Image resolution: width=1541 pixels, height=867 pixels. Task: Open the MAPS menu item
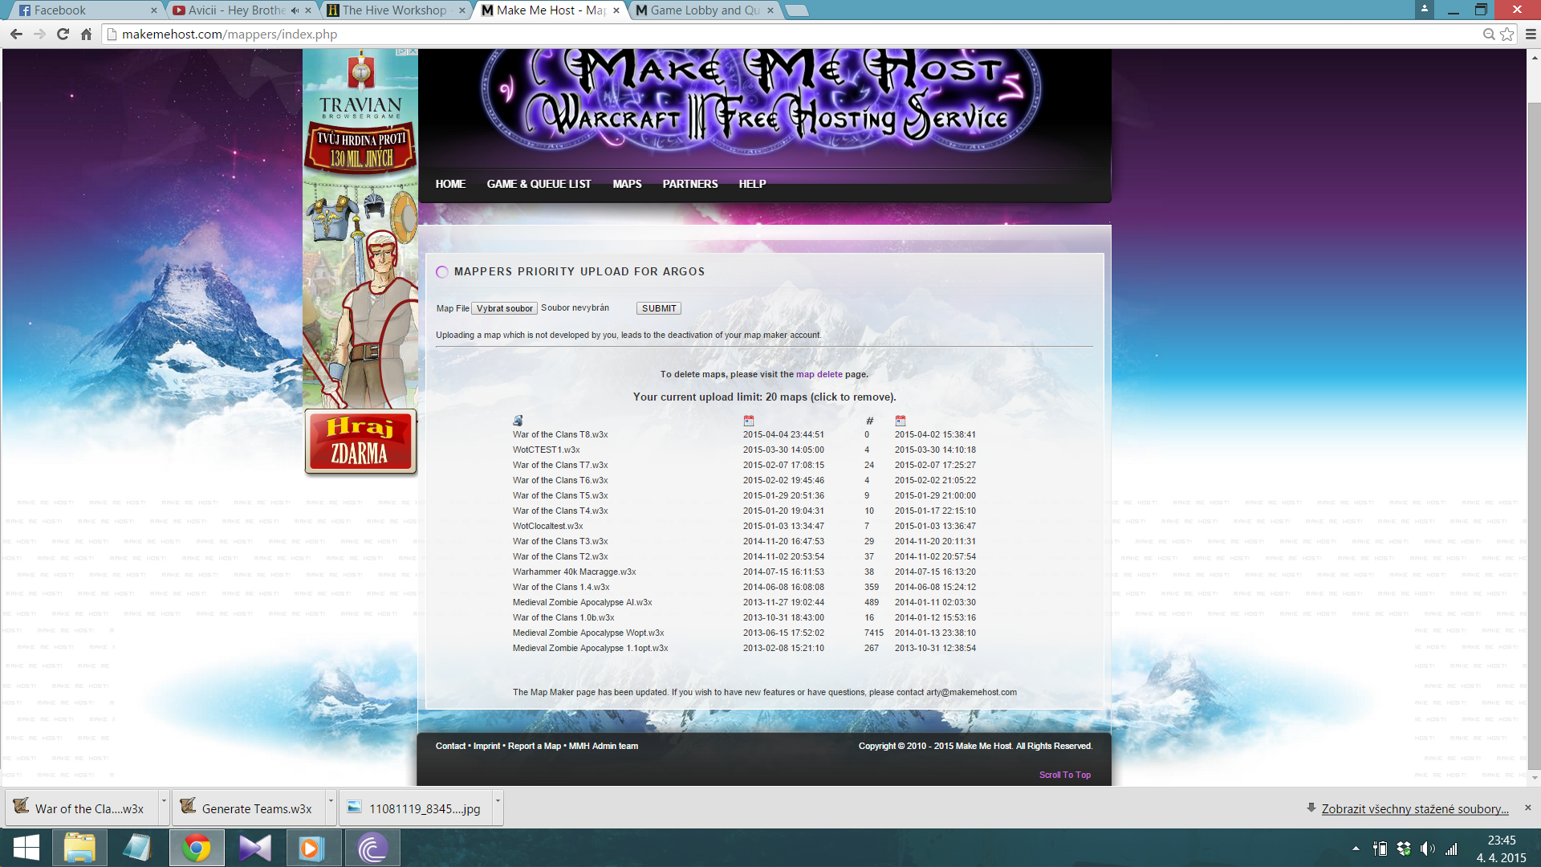627,184
